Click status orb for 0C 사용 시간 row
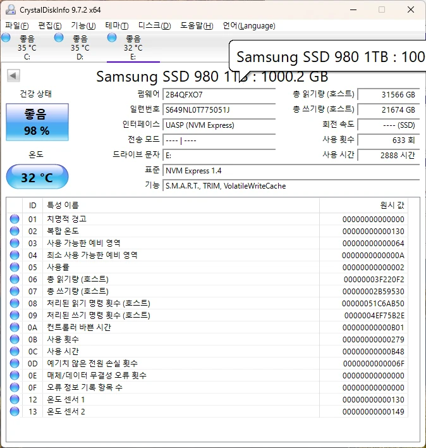 pos(15,351)
